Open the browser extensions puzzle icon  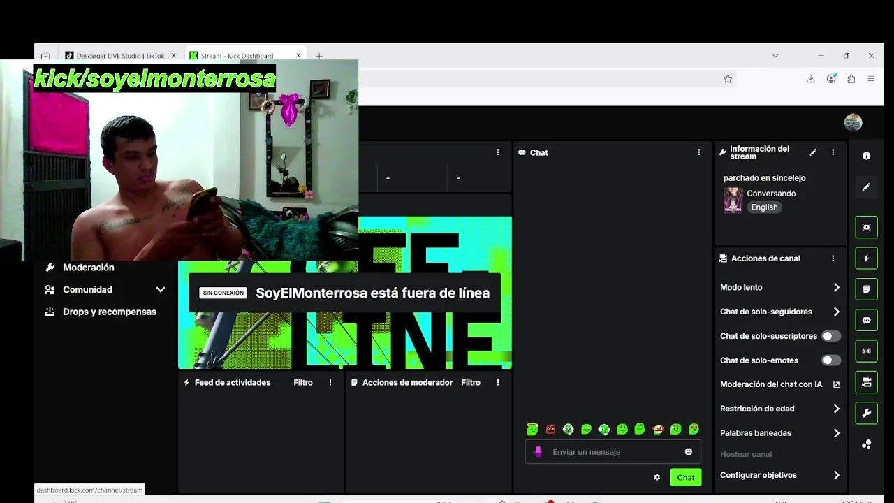(x=851, y=79)
